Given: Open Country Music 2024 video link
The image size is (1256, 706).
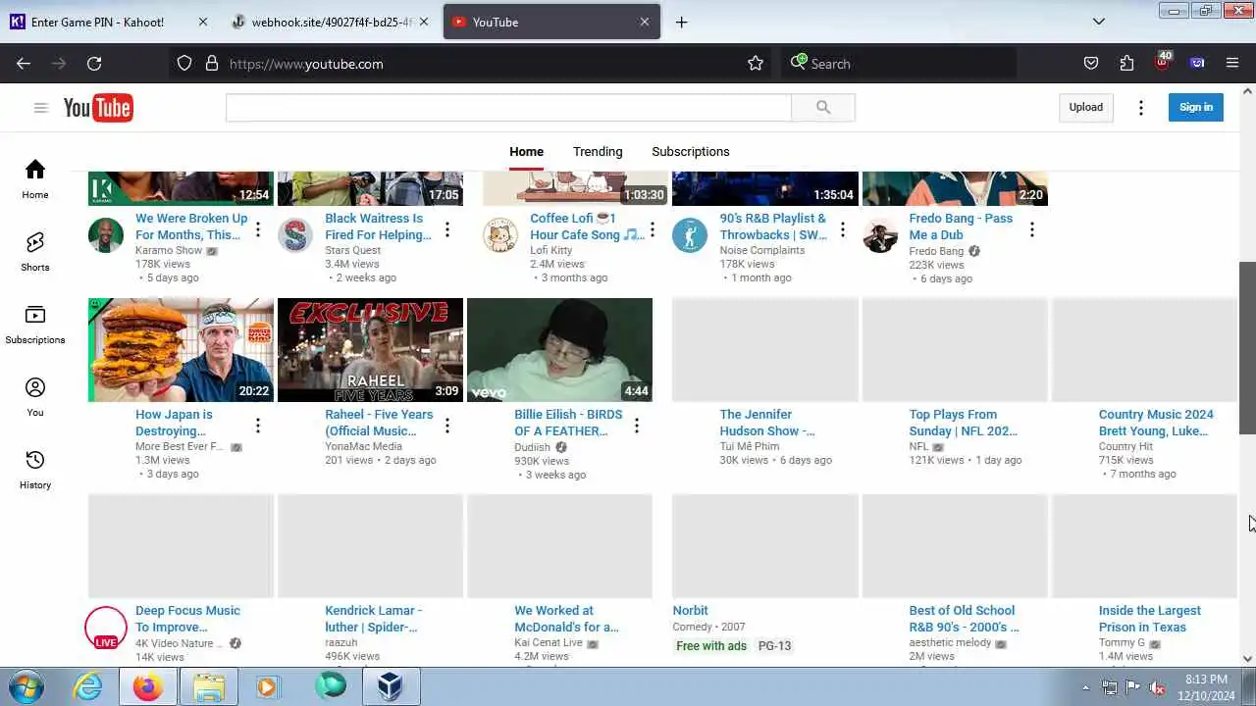Looking at the screenshot, I should click(x=1156, y=423).
